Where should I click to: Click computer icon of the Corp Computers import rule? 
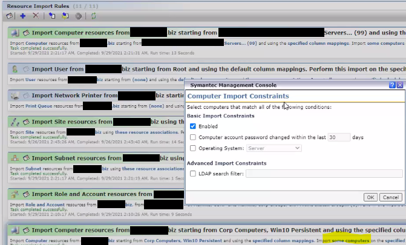pos(15,230)
